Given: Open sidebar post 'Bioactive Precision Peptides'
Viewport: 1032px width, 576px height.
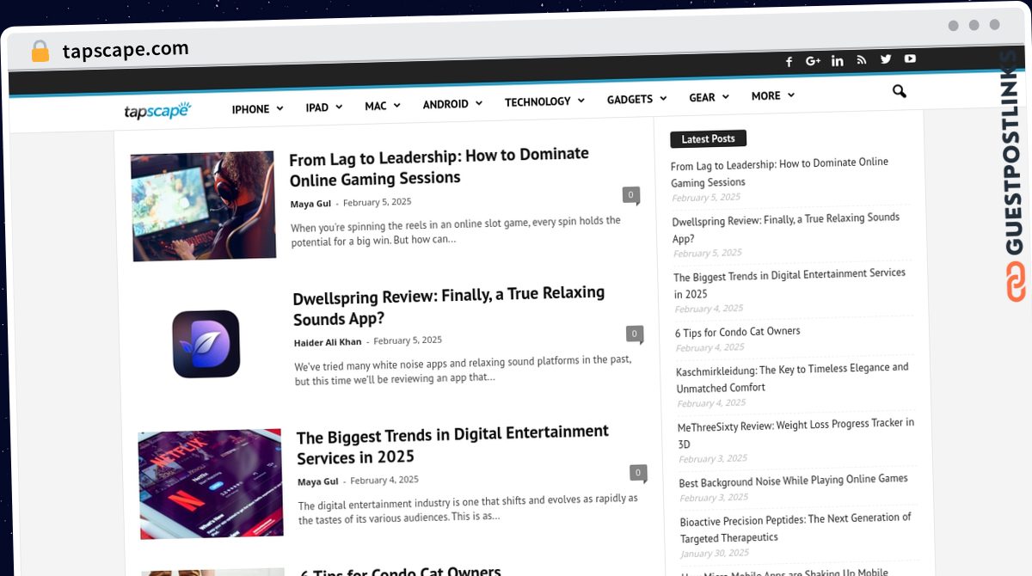Looking at the screenshot, I should pyautogui.click(x=796, y=528).
